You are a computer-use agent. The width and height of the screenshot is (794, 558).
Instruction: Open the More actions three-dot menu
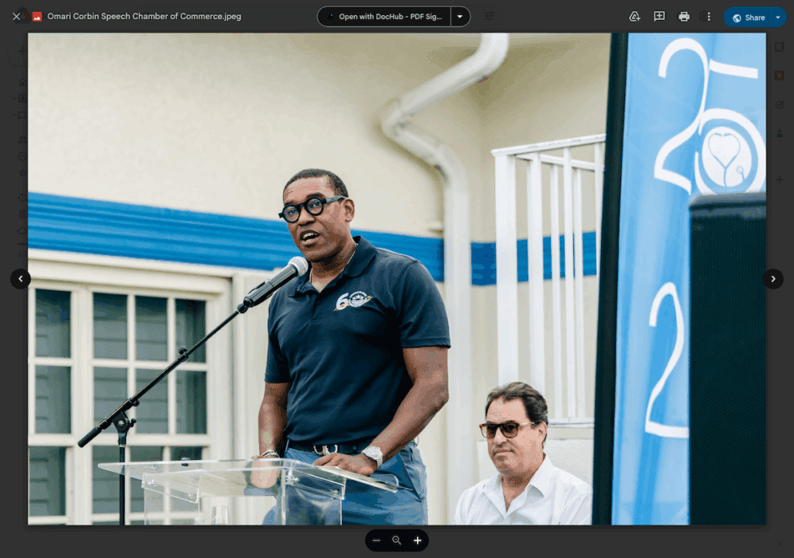coord(709,17)
